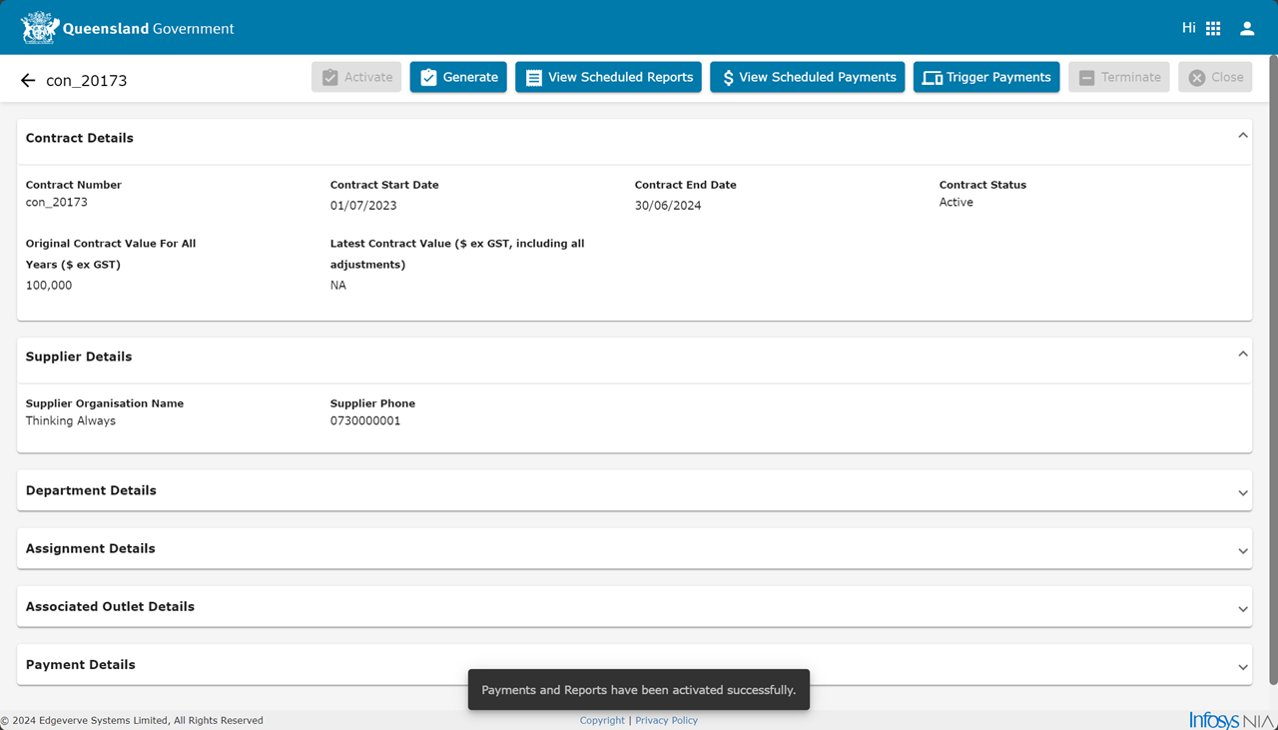Expand the Payment Details section
This screenshot has width=1278, height=730.
point(1243,666)
